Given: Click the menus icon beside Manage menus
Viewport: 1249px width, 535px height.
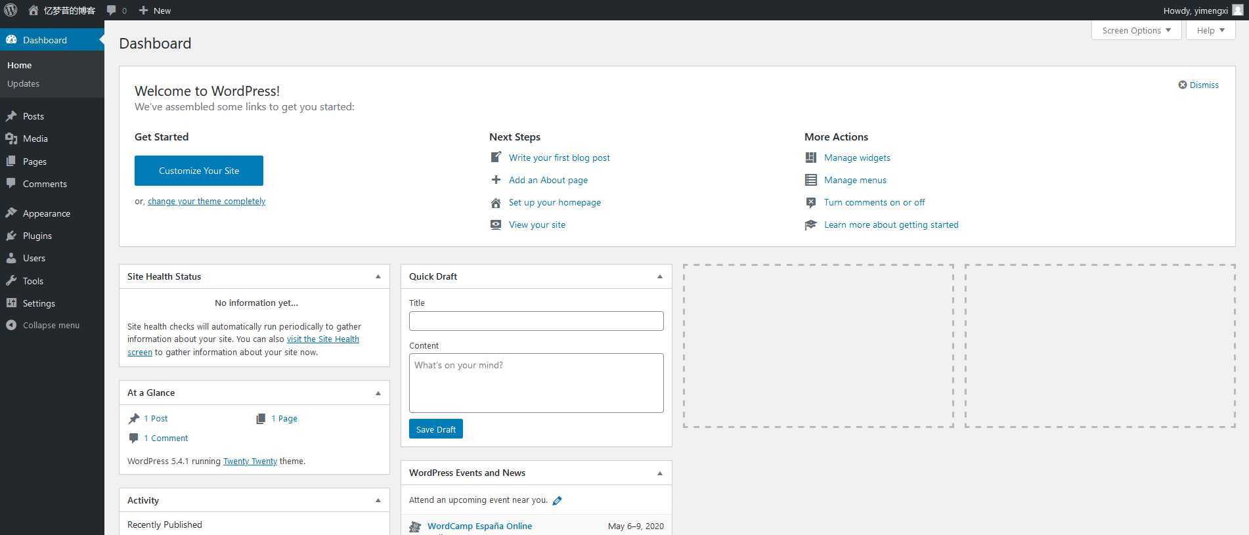Looking at the screenshot, I should 811,180.
